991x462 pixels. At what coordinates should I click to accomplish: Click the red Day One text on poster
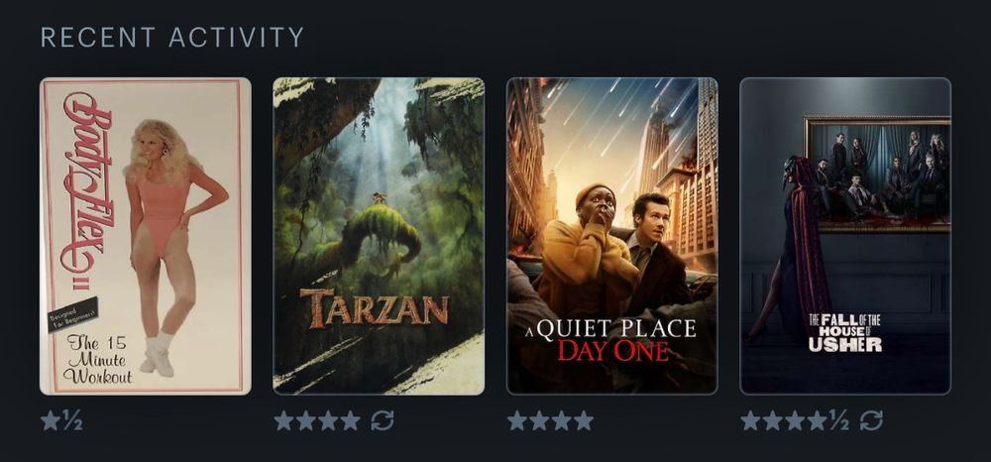[612, 351]
